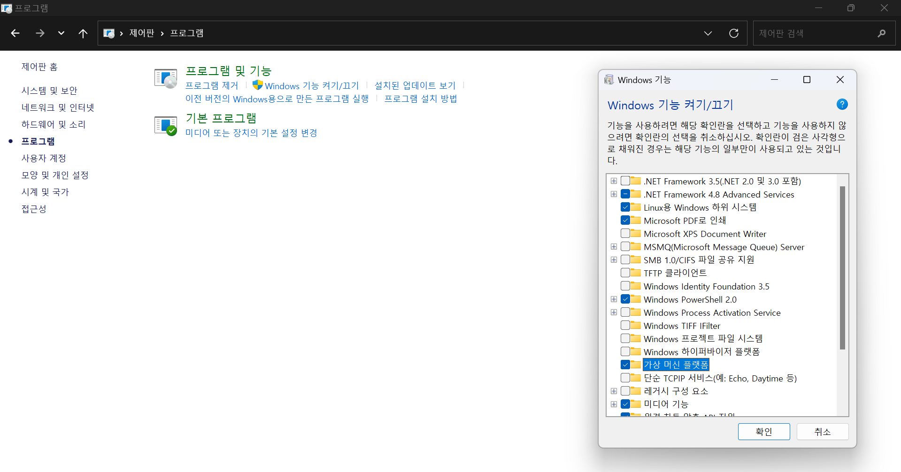
Task: Uncheck Microsoft PDF로 인쇄 checkbox
Action: pyautogui.click(x=625, y=221)
